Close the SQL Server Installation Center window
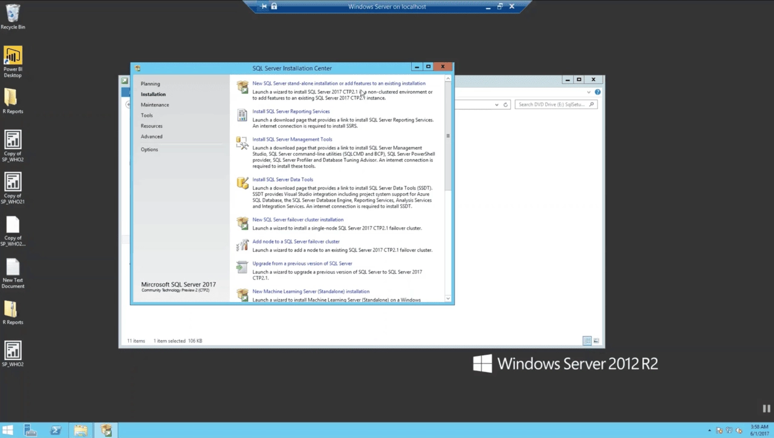Image resolution: width=774 pixels, height=438 pixels. click(x=443, y=67)
